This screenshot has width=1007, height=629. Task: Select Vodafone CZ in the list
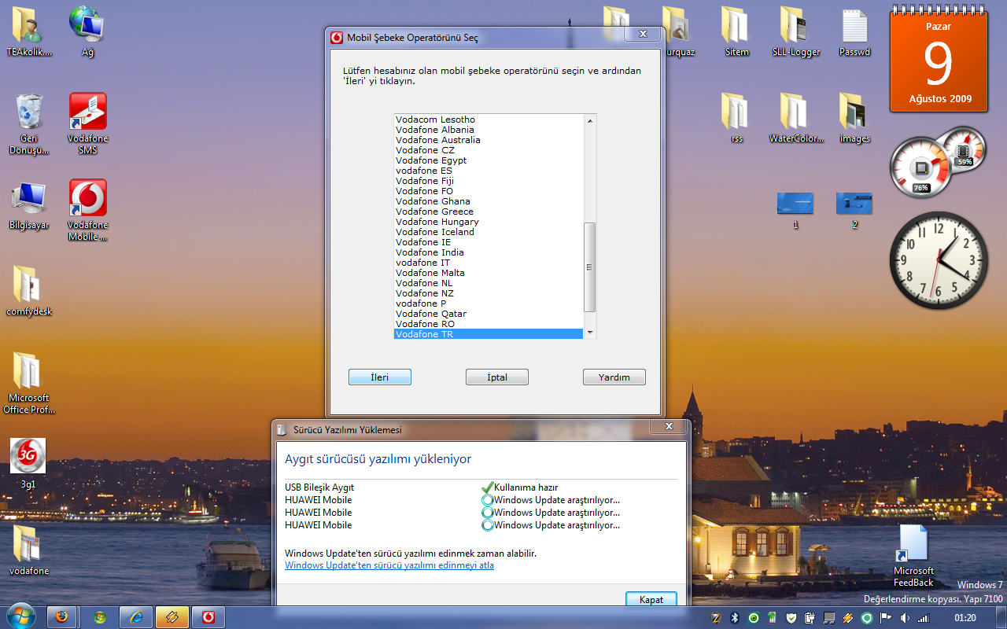coord(489,150)
